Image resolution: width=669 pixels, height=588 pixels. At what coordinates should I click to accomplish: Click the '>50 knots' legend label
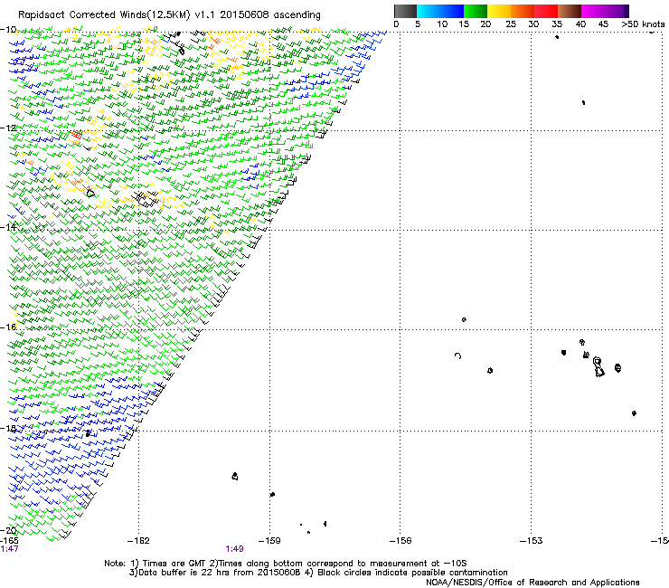point(643,24)
